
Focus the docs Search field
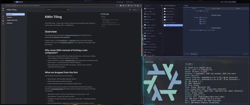click(x=58, y=10)
